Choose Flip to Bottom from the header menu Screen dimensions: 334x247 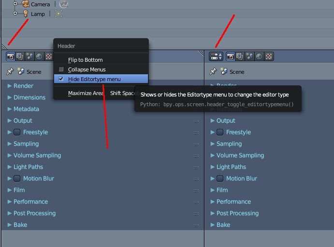click(85, 60)
